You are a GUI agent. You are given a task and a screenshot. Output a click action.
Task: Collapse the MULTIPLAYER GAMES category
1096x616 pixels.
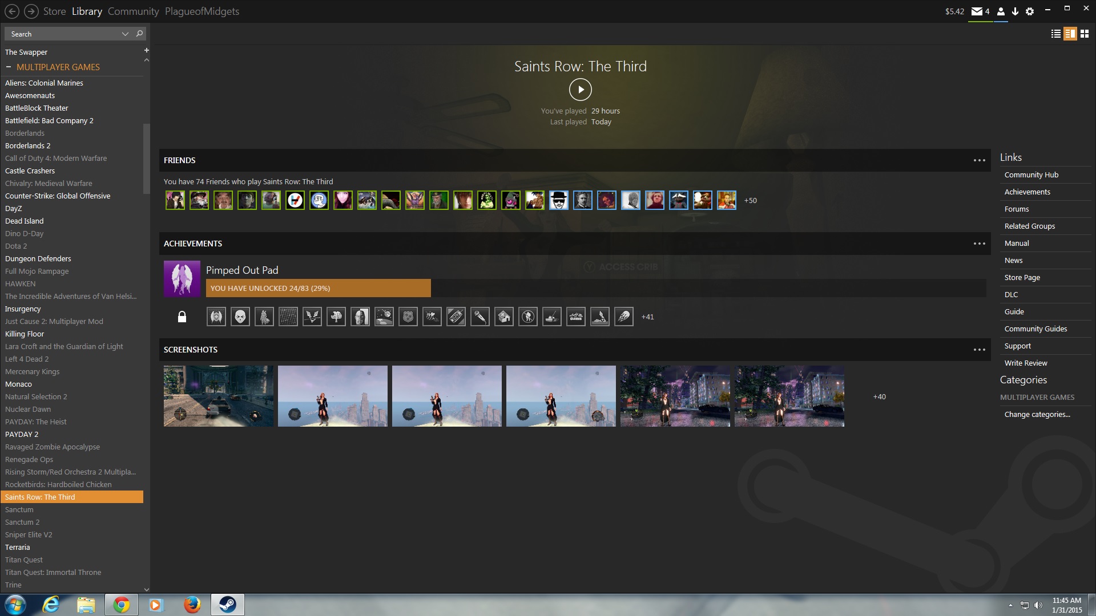pyautogui.click(x=9, y=67)
